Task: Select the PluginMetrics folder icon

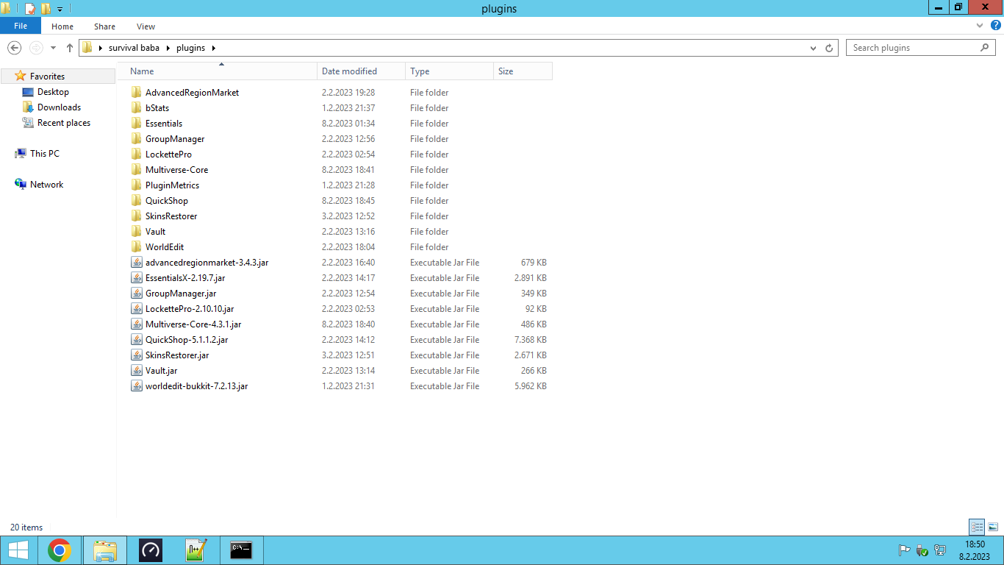Action: click(x=137, y=185)
